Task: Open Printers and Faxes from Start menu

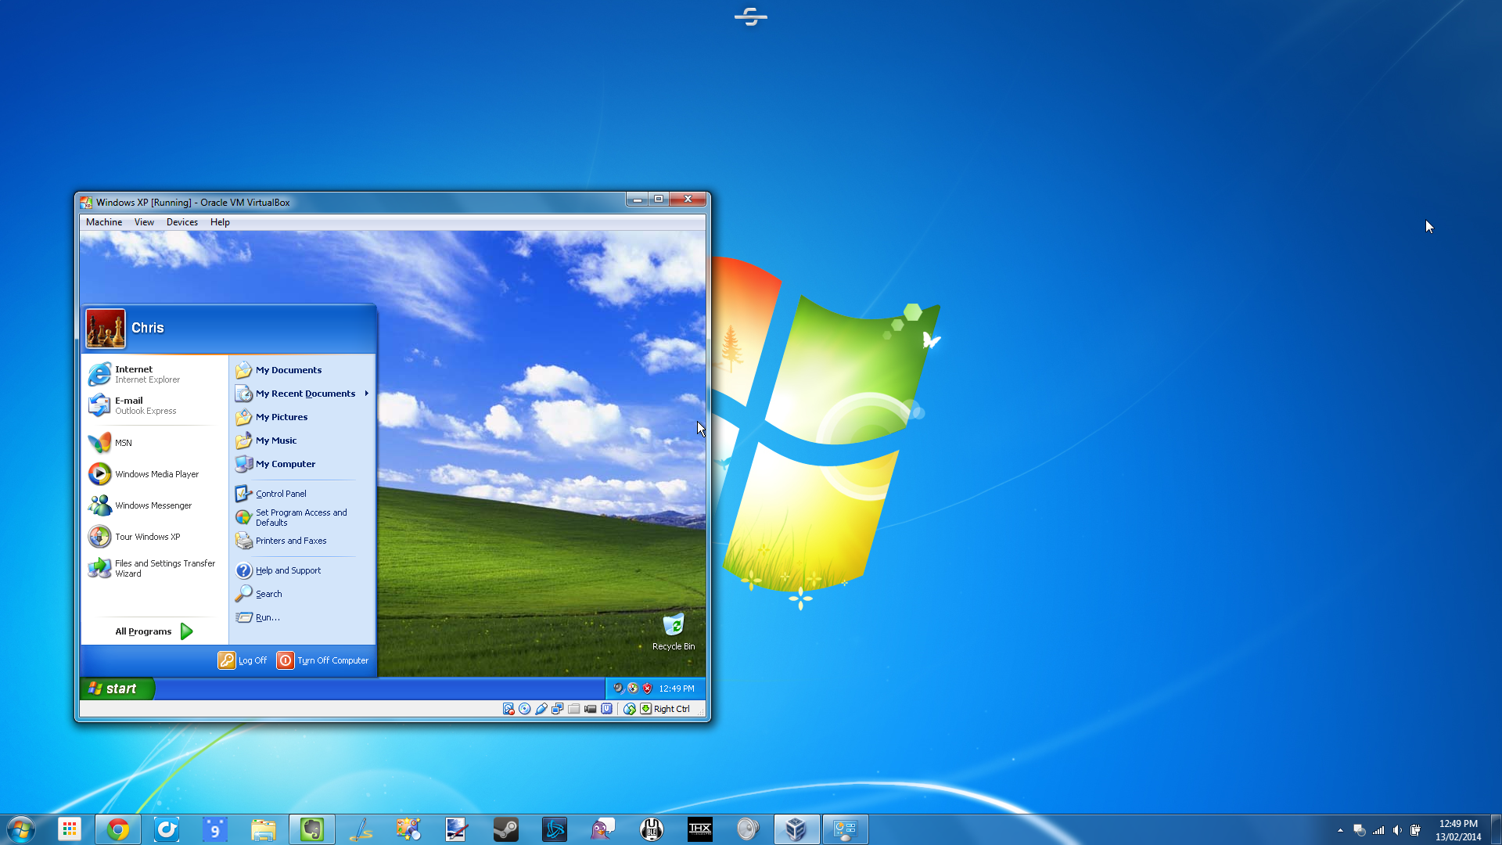Action: [x=291, y=541]
